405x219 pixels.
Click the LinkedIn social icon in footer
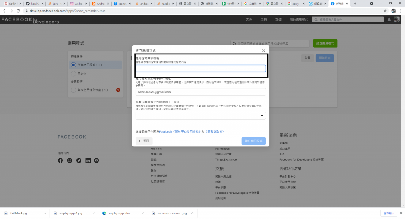(88, 161)
